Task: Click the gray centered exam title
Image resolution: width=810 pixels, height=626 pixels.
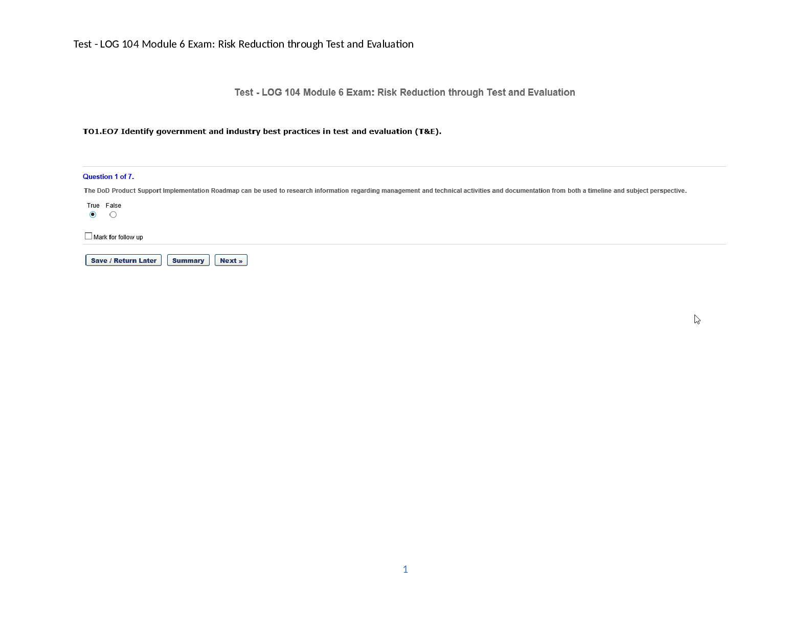Action: 404,93
